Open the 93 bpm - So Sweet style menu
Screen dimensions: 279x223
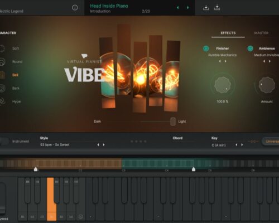pyautogui.click(x=55, y=144)
